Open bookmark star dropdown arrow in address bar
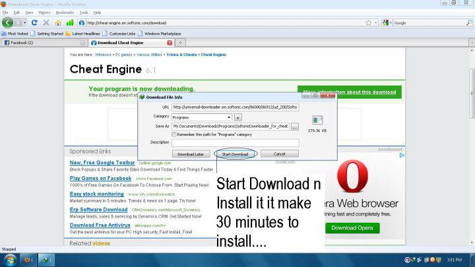The width and height of the screenshot is (475, 267). [375, 22]
